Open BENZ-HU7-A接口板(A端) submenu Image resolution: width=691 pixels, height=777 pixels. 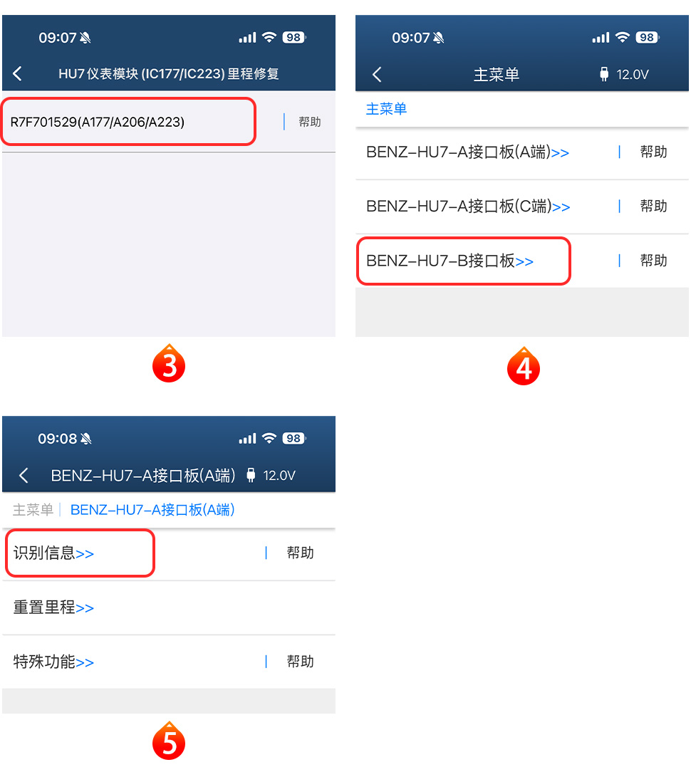pos(467,152)
